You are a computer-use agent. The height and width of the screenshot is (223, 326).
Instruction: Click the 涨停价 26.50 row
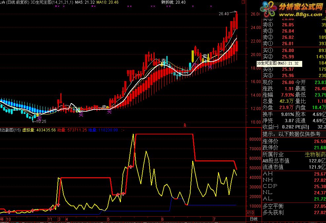pyautogui.click(x=294, y=141)
